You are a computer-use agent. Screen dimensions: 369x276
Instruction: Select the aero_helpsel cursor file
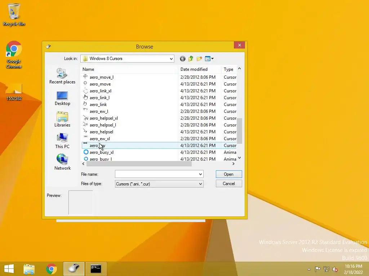(101, 132)
